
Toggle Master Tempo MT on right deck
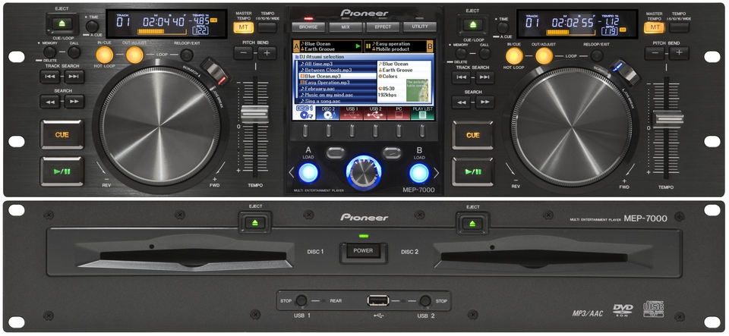(653, 28)
